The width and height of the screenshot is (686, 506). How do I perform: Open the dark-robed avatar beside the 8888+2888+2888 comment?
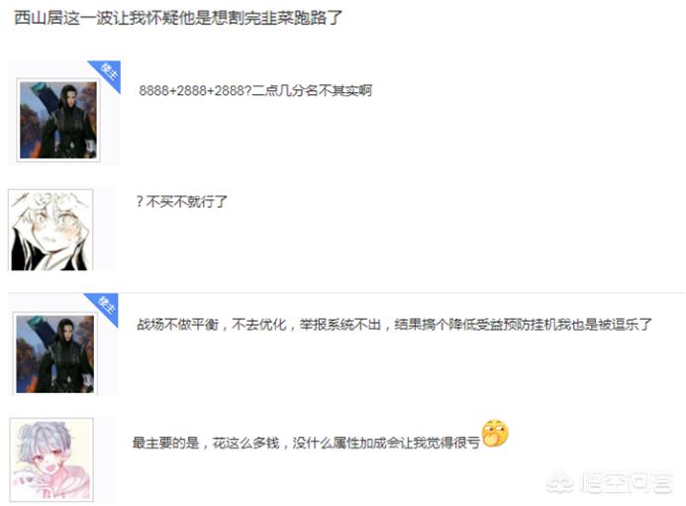(x=58, y=121)
